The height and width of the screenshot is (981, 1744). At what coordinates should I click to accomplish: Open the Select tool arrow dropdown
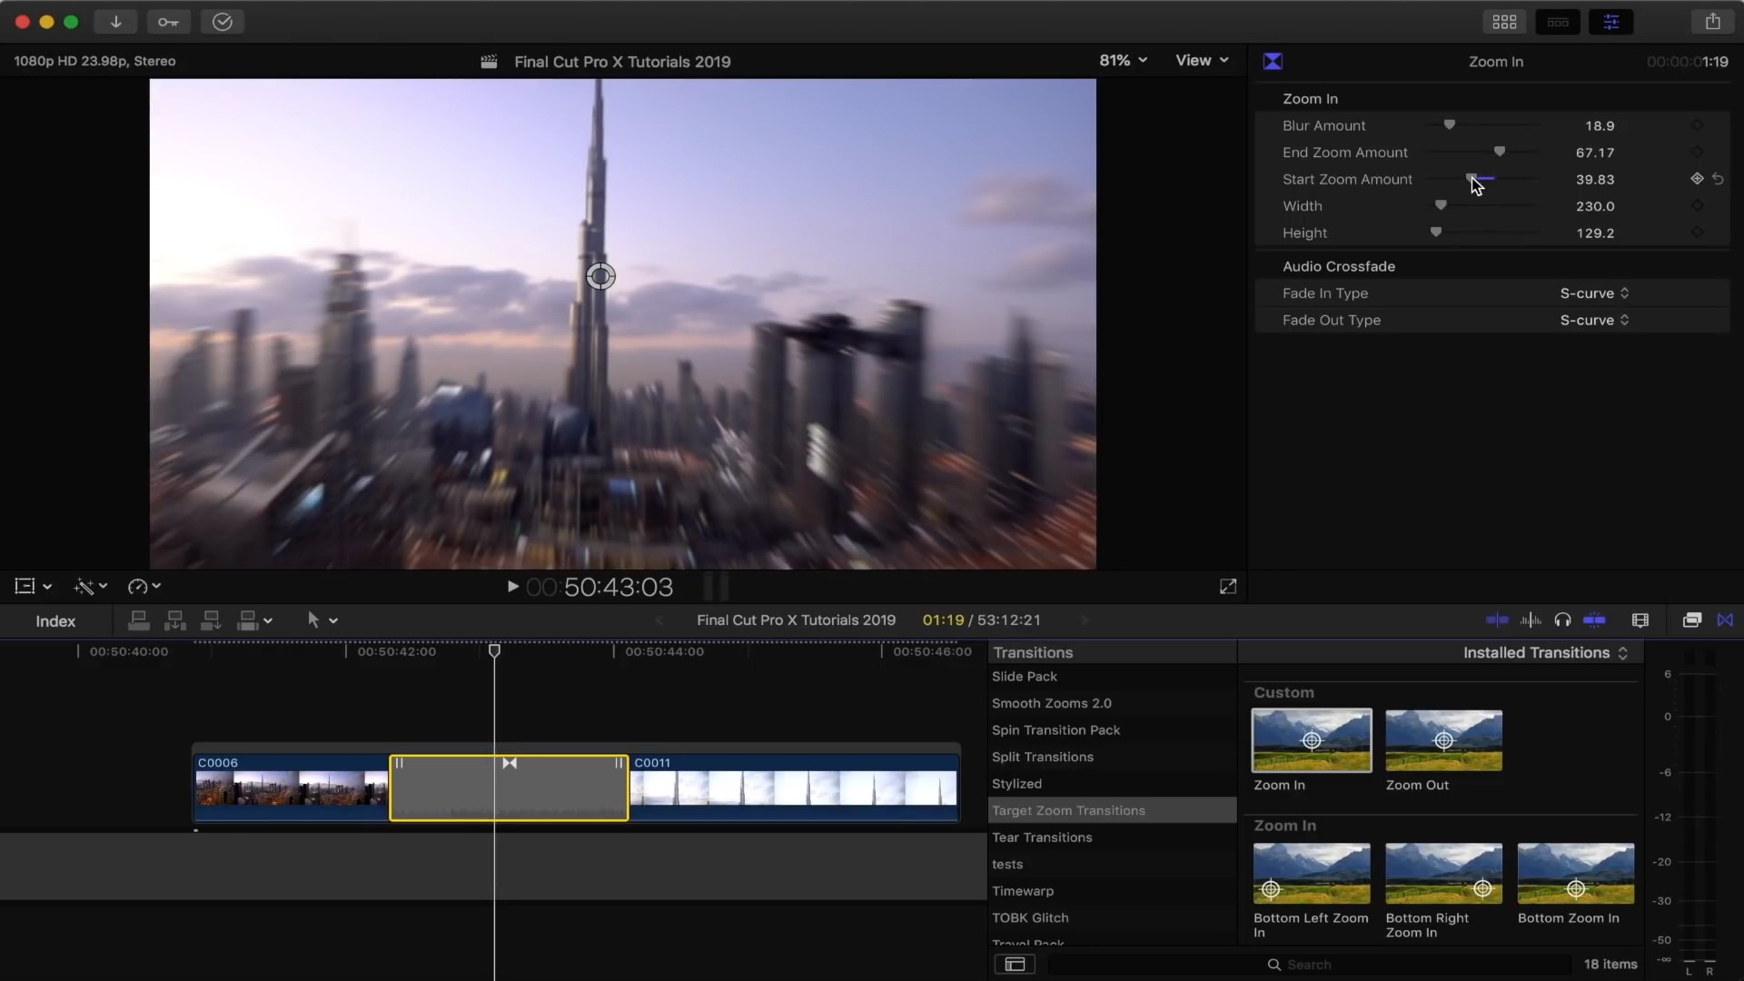322,620
